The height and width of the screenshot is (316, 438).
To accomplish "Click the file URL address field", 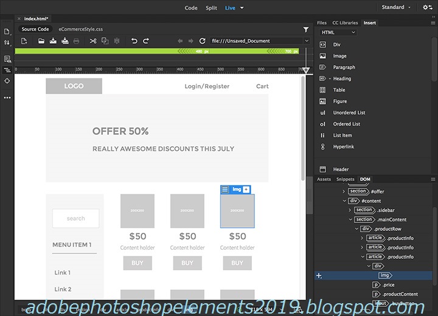I will coord(256,41).
